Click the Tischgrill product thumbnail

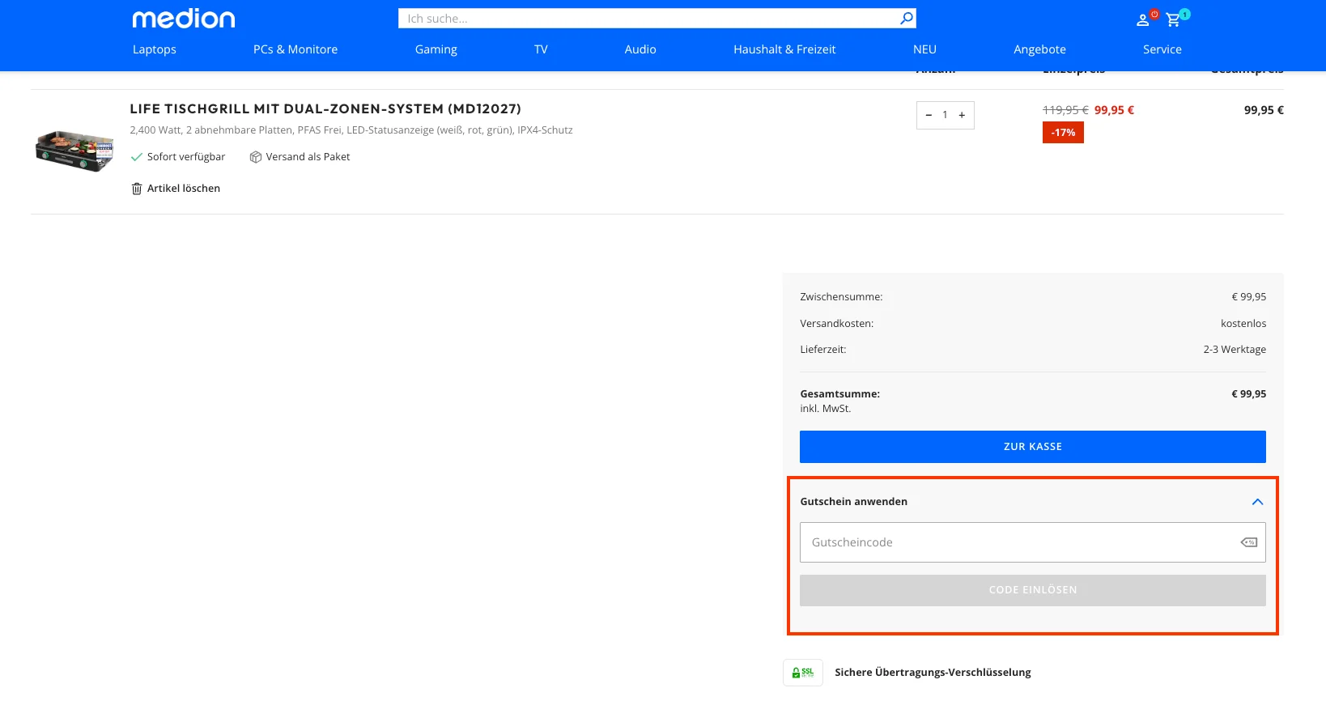(x=74, y=151)
